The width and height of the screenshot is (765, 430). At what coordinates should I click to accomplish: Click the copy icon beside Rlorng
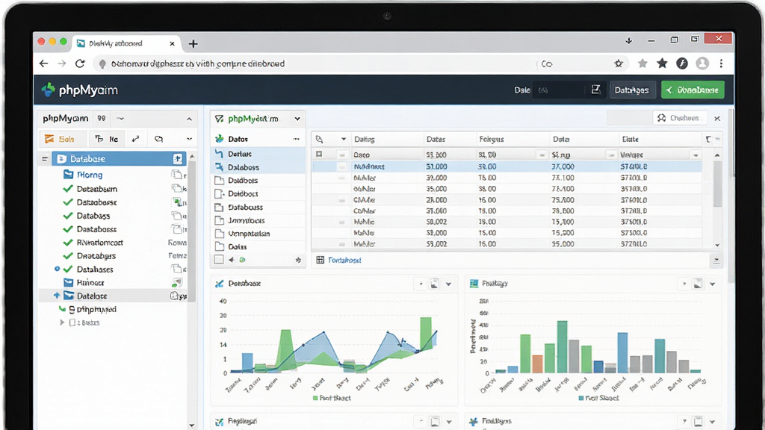177,175
